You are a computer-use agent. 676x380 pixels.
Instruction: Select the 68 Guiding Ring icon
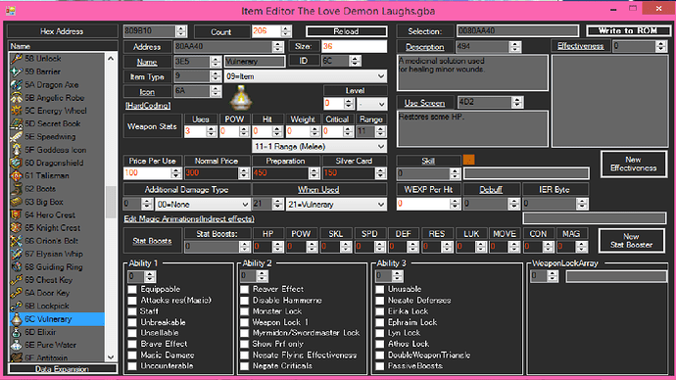(17, 266)
